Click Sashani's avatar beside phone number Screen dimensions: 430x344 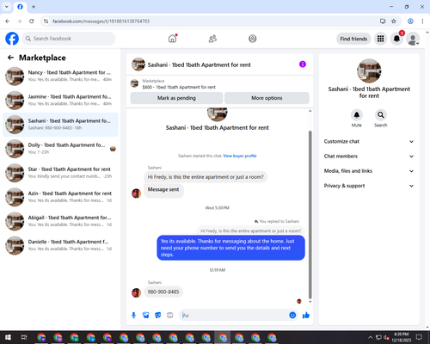pyautogui.click(x=136, y=292)
